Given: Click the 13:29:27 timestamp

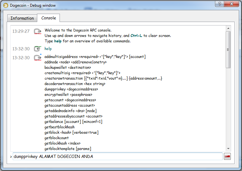Looking at the screenshot, I should tap(21, 31).
